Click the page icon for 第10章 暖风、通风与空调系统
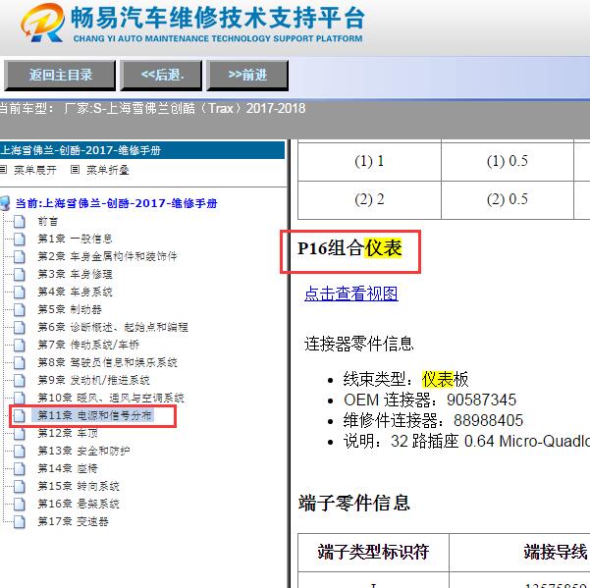The width and height of the screenshot is (590, 588). (20, 398)
